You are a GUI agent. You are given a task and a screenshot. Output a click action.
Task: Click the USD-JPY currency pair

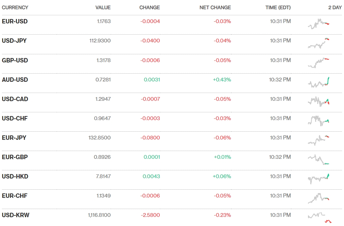(14, 41)
